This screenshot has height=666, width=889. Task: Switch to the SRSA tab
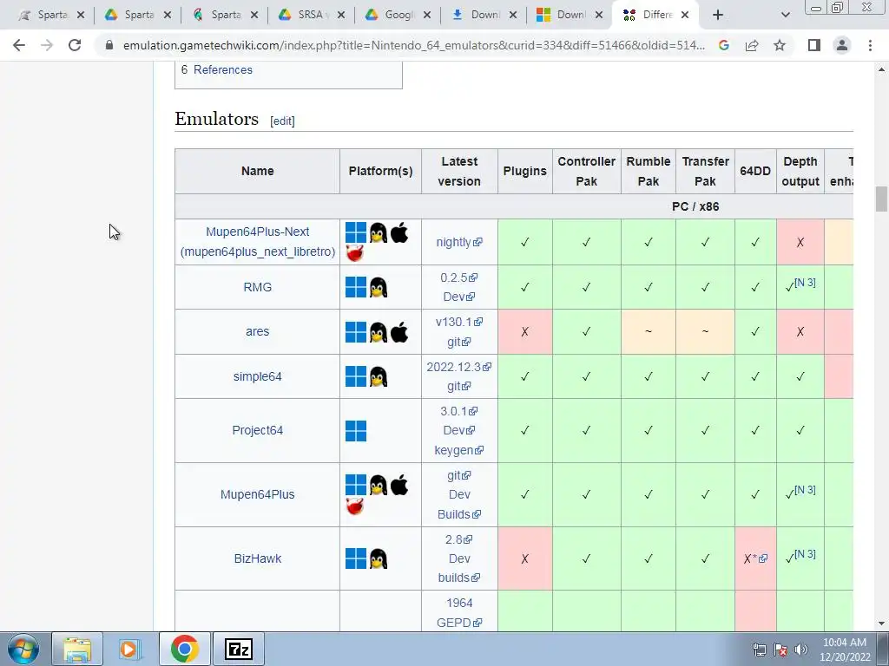pos(312,16)
